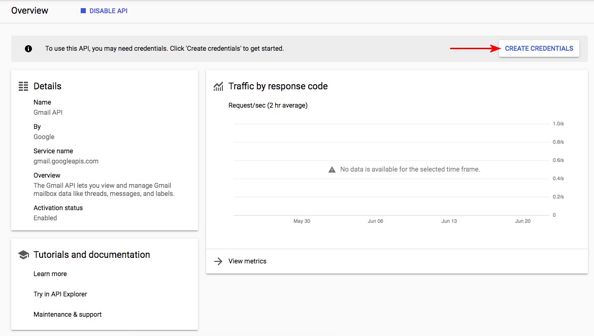Open Try in API Explorer
The image size is (594, 336).
coord(60,294)
